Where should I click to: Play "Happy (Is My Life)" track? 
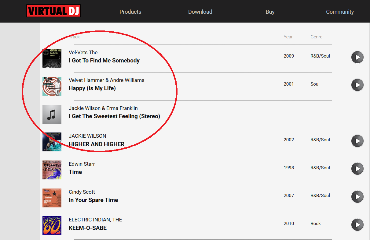coord(357,85)
